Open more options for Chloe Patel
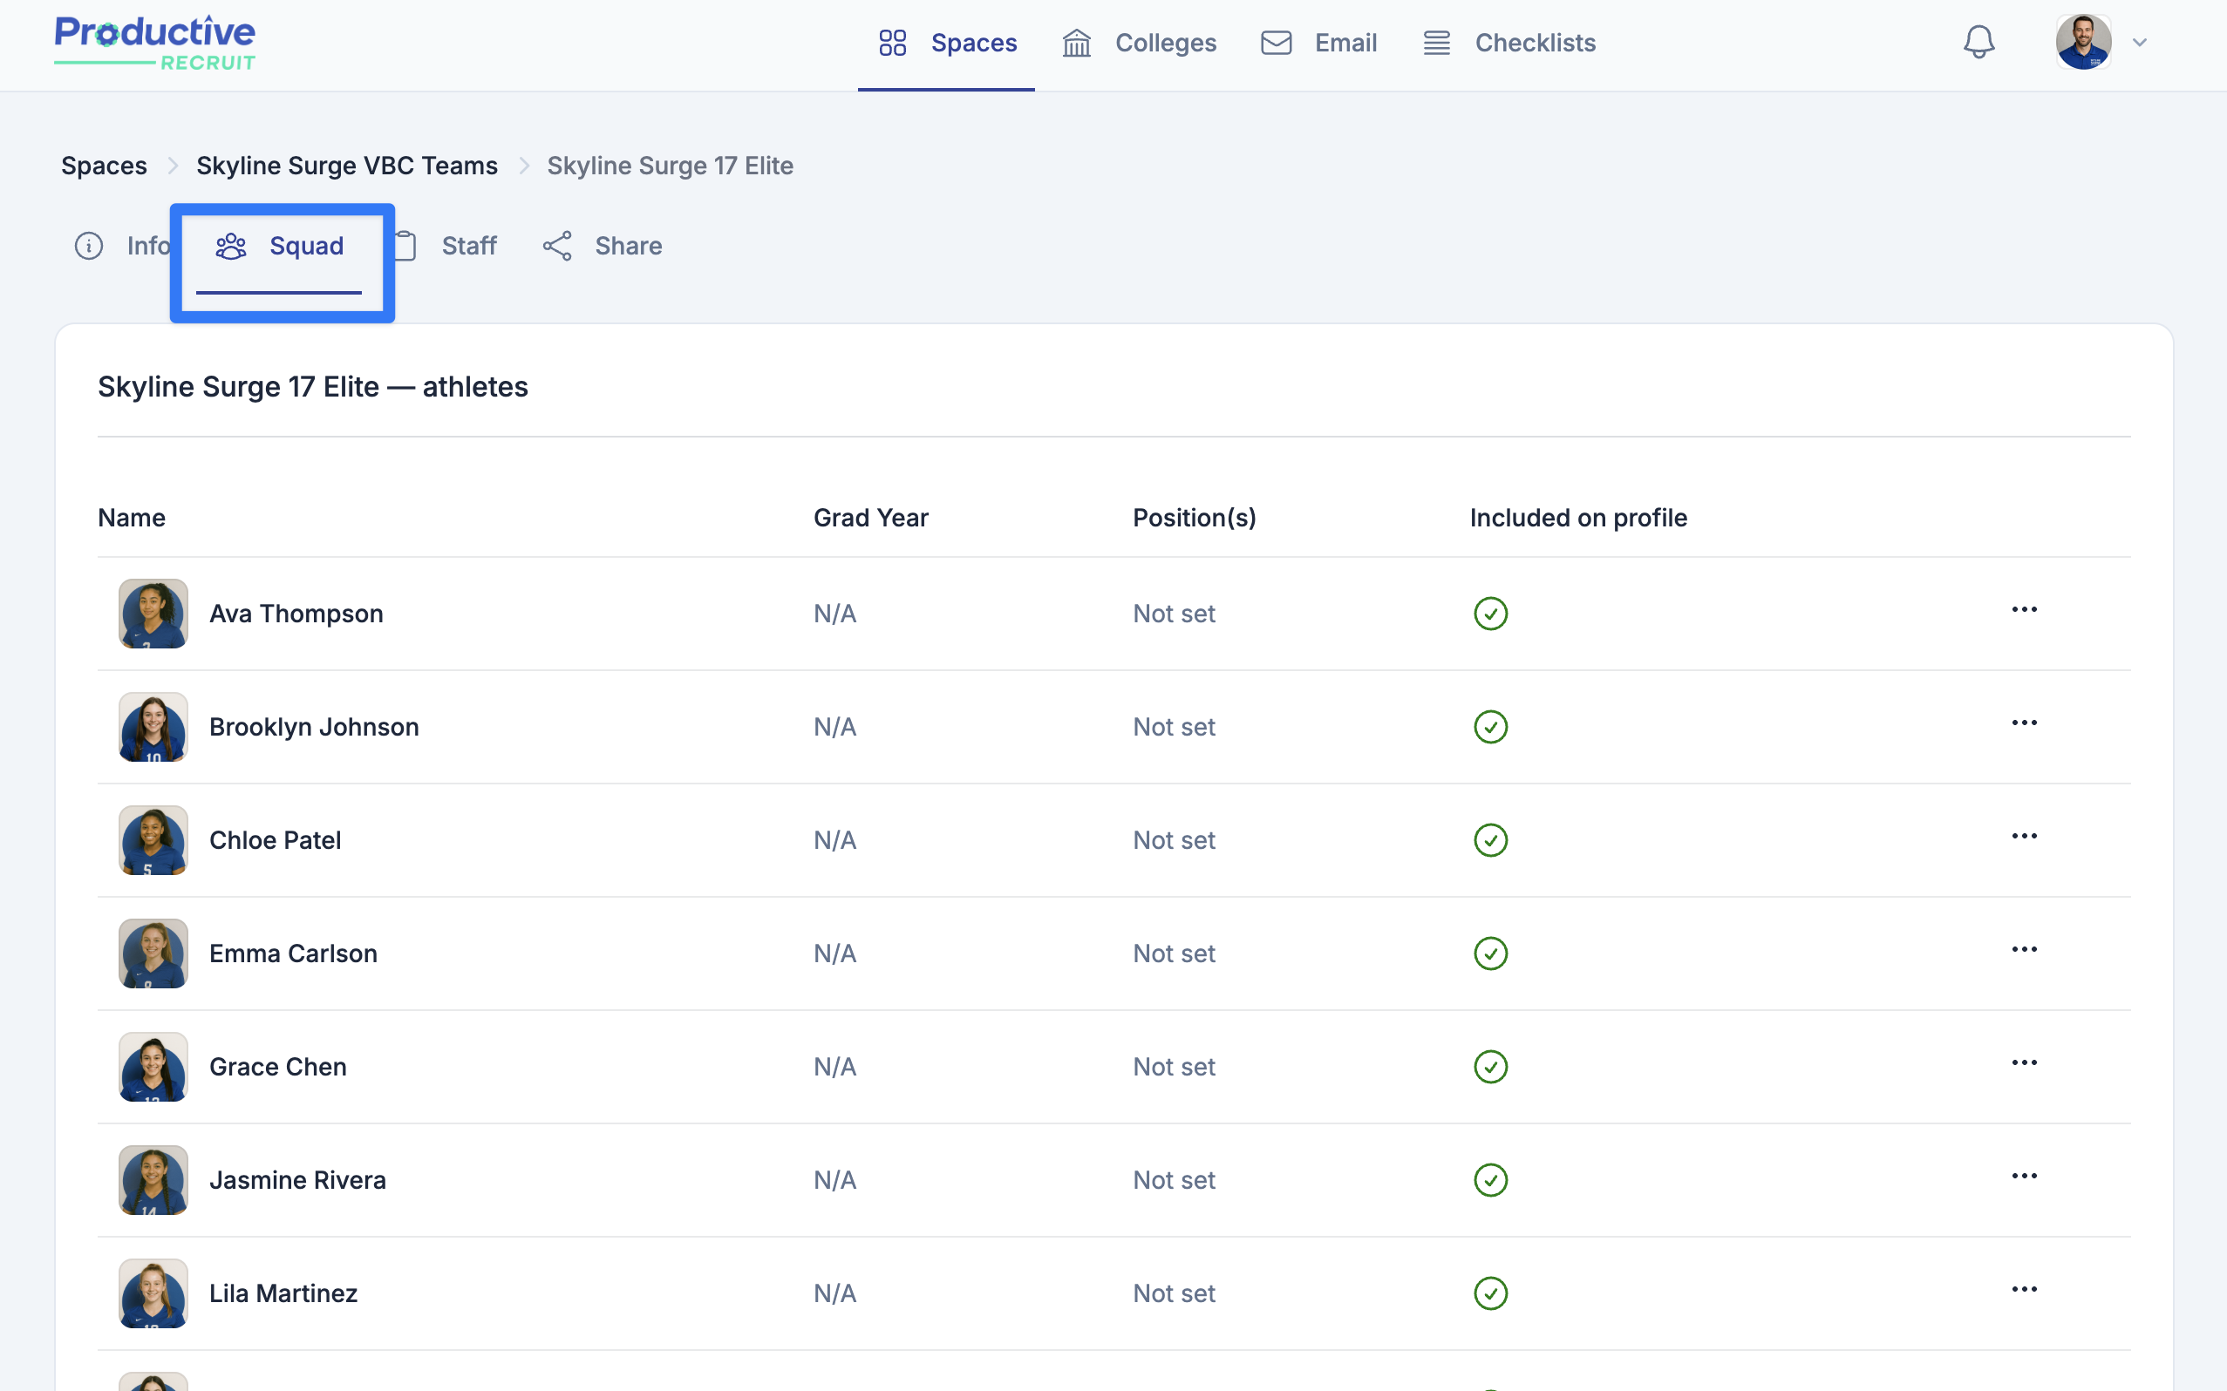This screenshot has height=1391, width=2227. 2024,837
